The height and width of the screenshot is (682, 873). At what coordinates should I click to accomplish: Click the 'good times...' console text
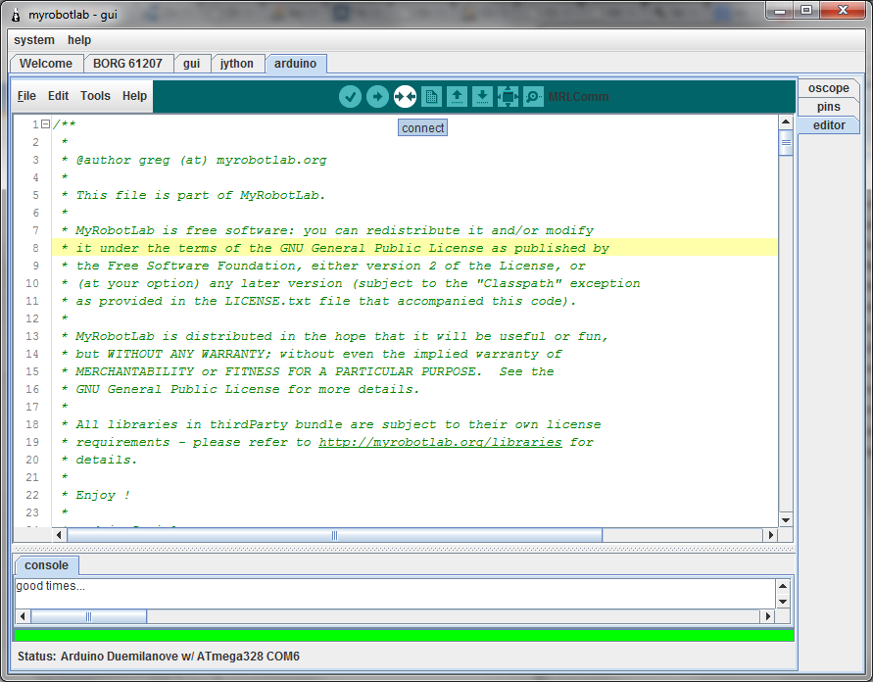point(51,586)
